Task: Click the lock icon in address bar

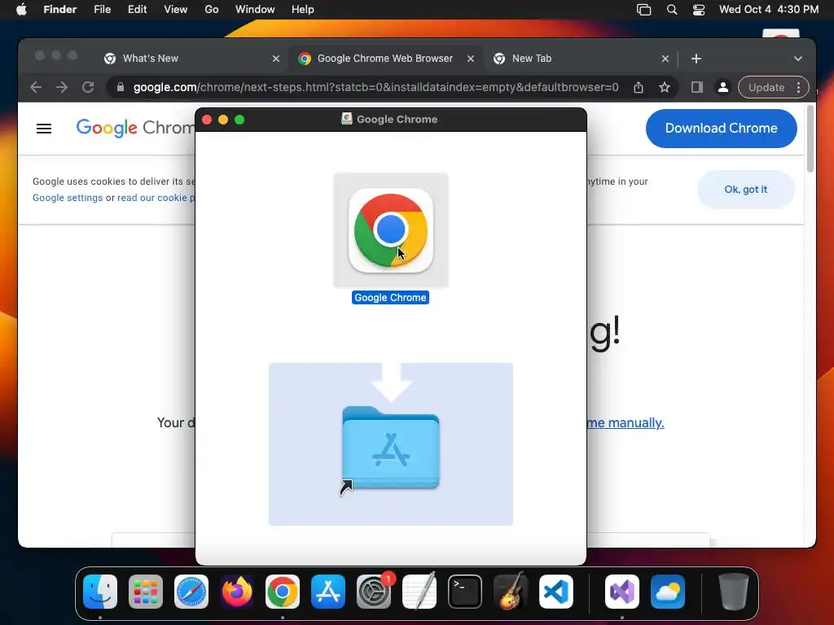Action: click(x=121, y=87)
